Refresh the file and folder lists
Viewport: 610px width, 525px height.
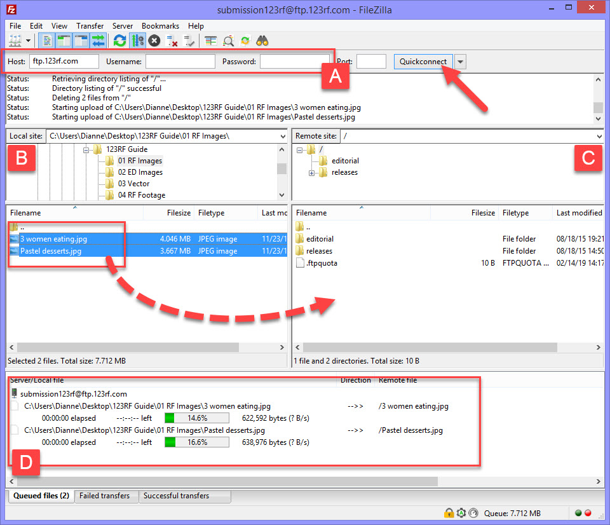click(x=120, y=41)
